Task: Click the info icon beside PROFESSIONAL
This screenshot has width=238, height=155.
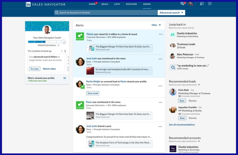Action: tap(58, 45)
